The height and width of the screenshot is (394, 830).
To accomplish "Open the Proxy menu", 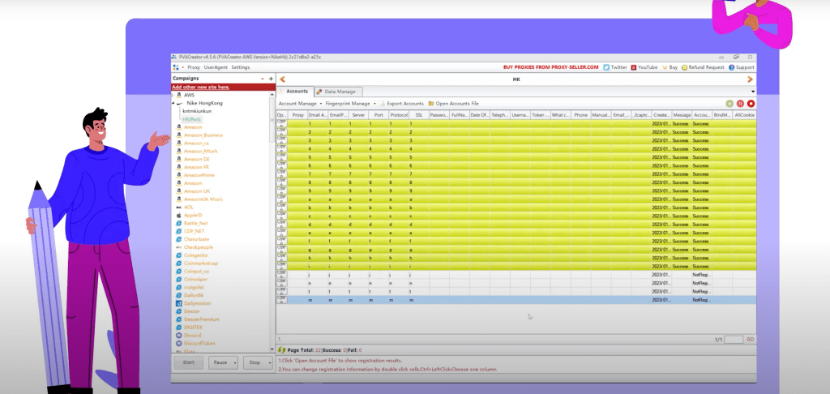I will (x=193, y=67).
